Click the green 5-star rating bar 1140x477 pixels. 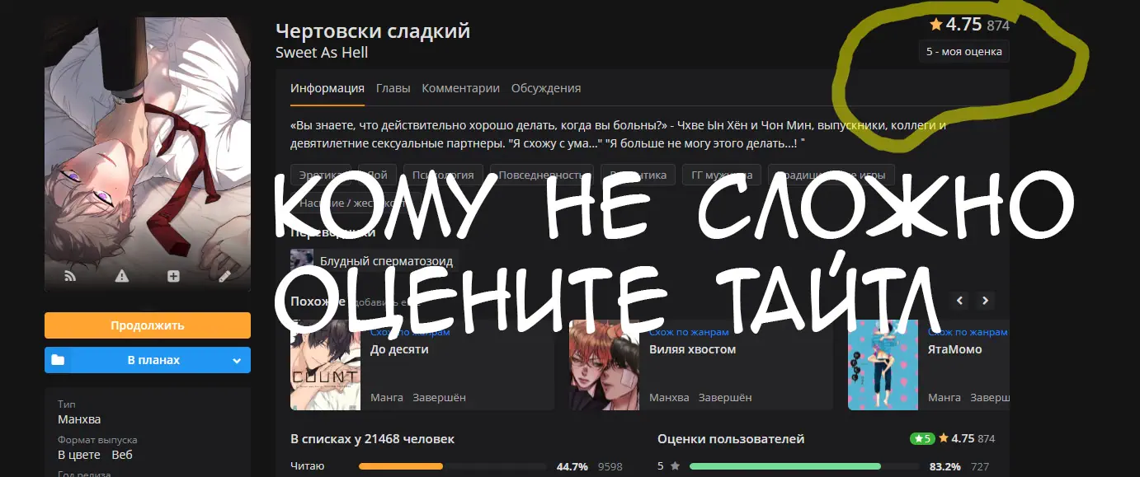tap(785, 466)
